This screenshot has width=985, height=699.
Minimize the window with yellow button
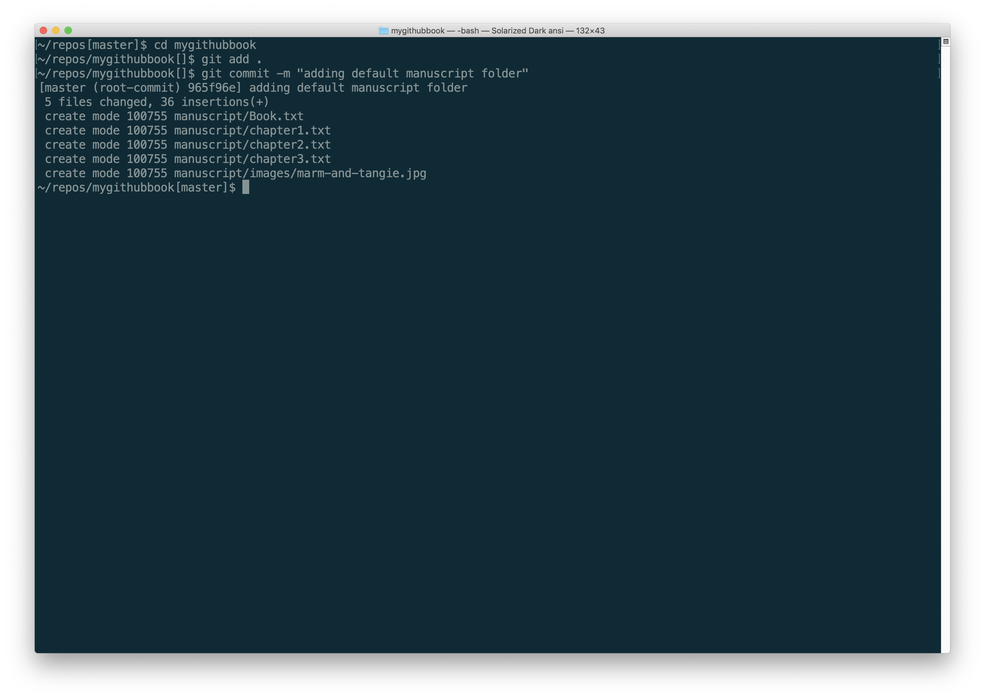56,31
